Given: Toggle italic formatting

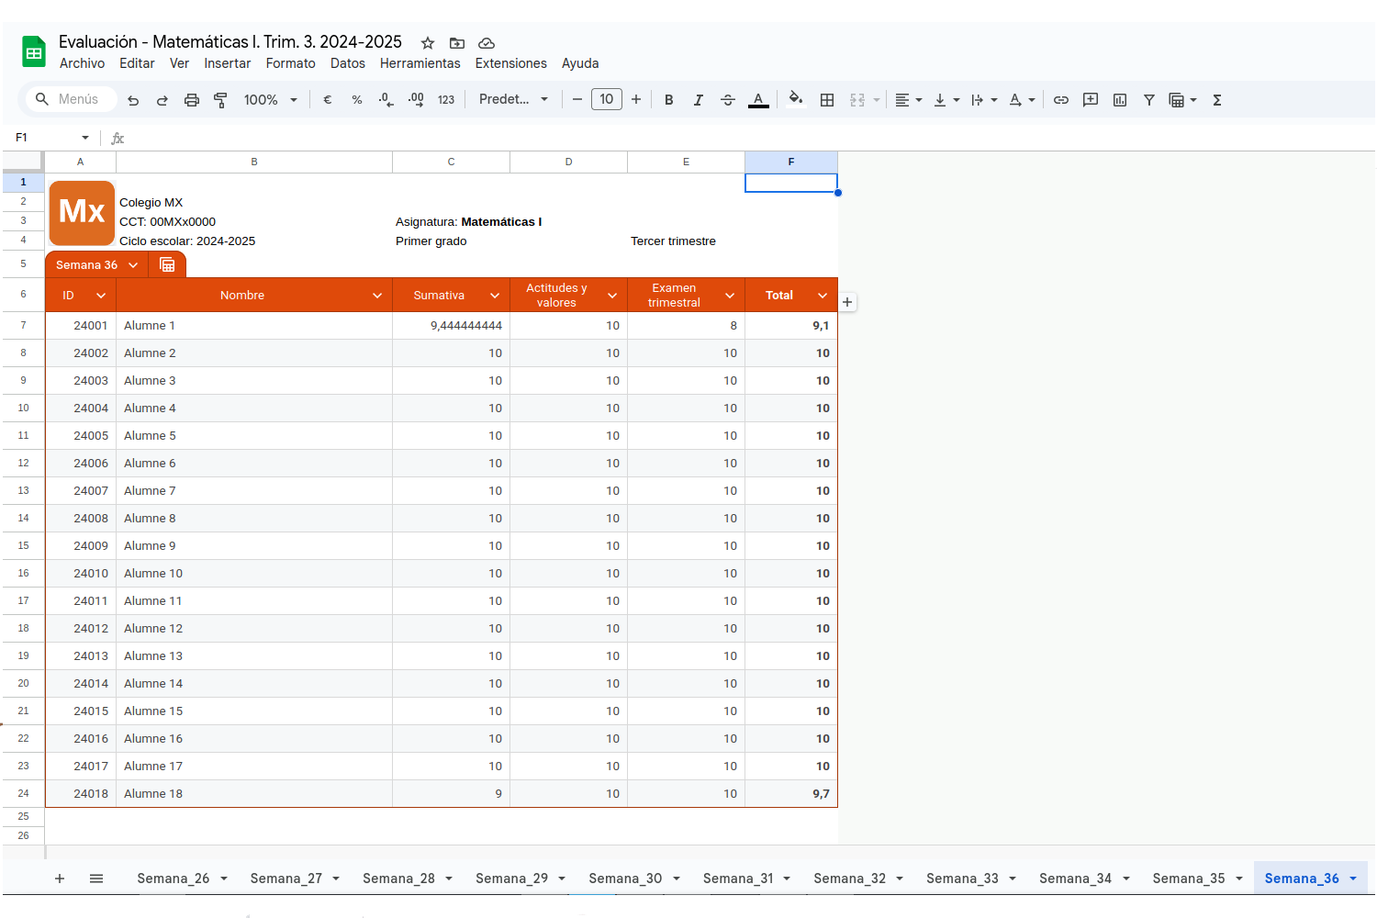Looking at the screenshot, I should tap(699, 100).
